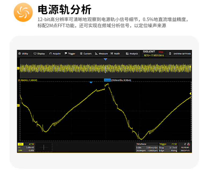Click the 2022/1/5 date readout
The width and height of the screenshot is (210, 172).
coord(185,150)
